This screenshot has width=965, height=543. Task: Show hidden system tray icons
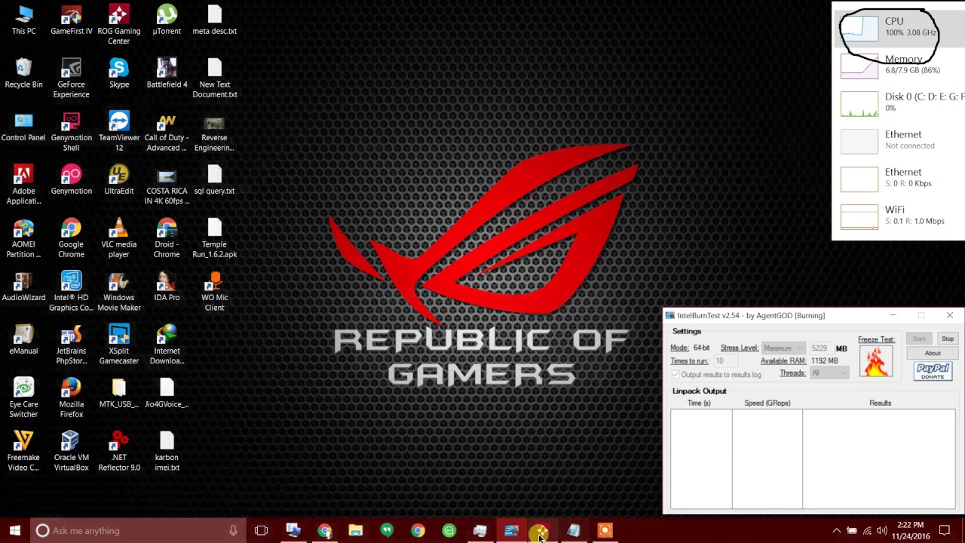pyautogui.click(x=836, y=530)
